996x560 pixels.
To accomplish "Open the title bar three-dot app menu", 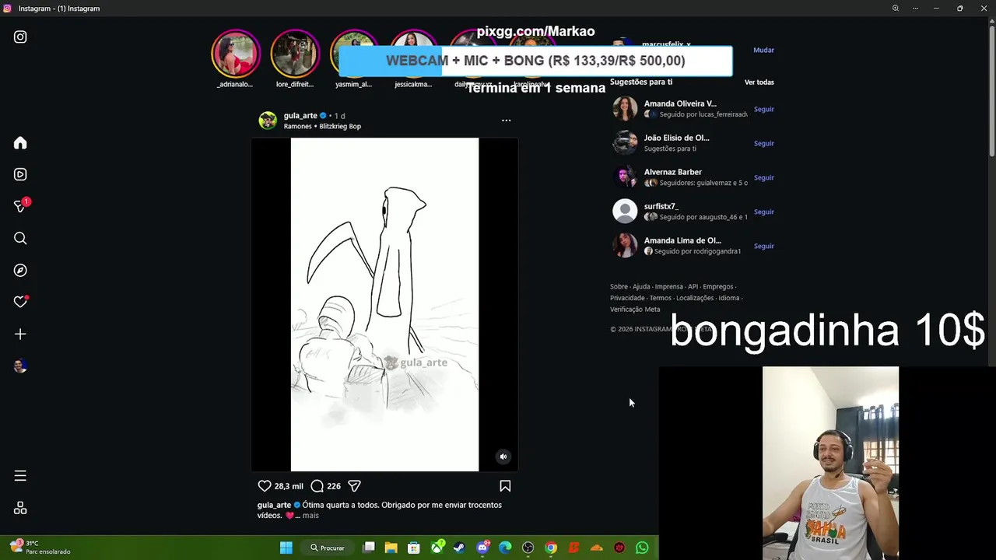I will tap(915, 8).
